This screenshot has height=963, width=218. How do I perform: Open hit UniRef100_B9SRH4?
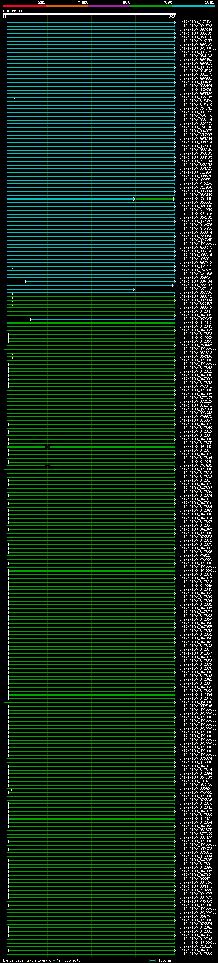tap(195, 29)
